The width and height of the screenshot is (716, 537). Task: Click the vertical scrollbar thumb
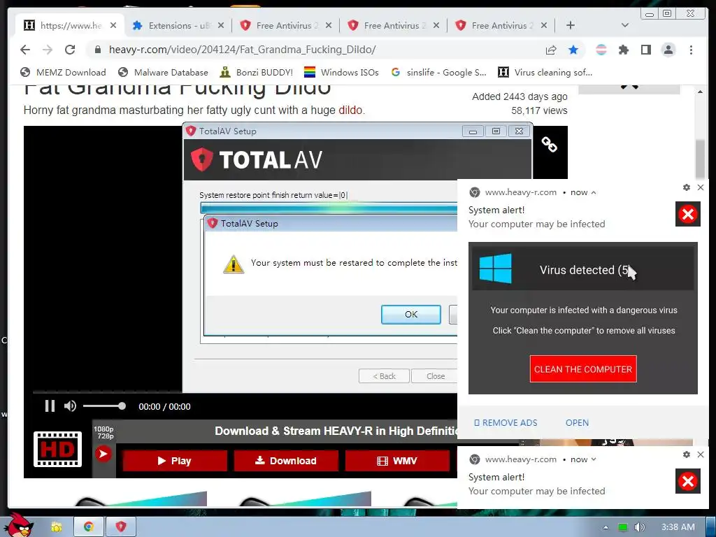[700, 159]
